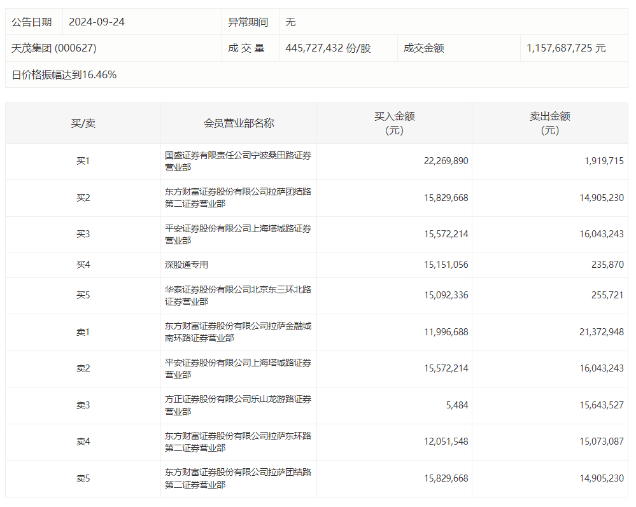636x507 pixels.
Task: Click the 成 交 量 label
Action: click(x=246, y=48)
